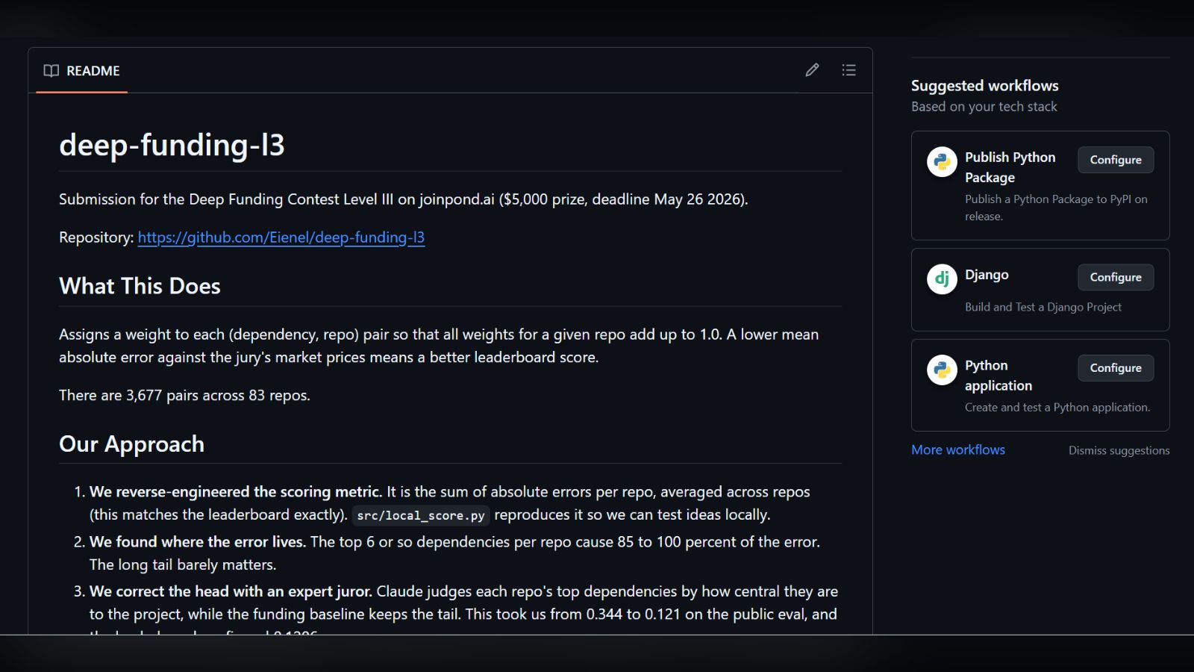The image size is (1194, 672).
Task: Click the pencil edit README icon
Action: 812,70
